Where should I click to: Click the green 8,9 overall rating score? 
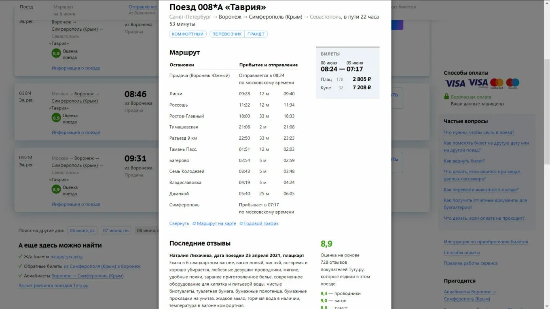[326, 244]
